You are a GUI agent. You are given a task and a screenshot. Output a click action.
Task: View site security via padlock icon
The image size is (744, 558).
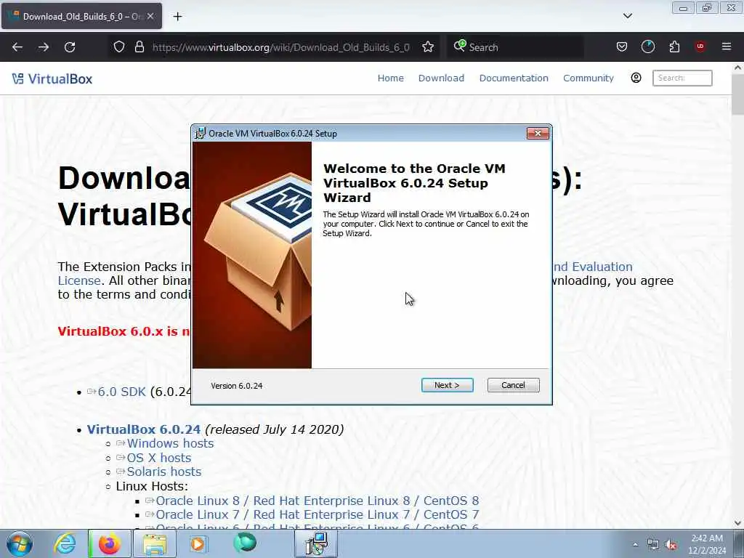click(x=139, y=46)
